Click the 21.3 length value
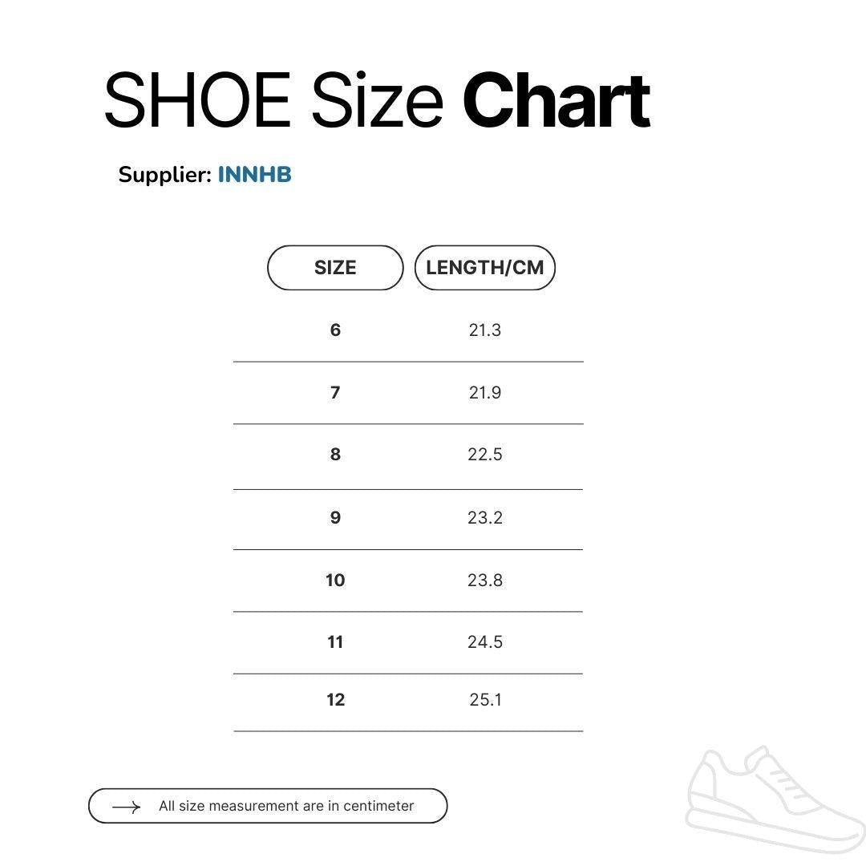This screenshot has height=866, width=866. click(485, 330)
